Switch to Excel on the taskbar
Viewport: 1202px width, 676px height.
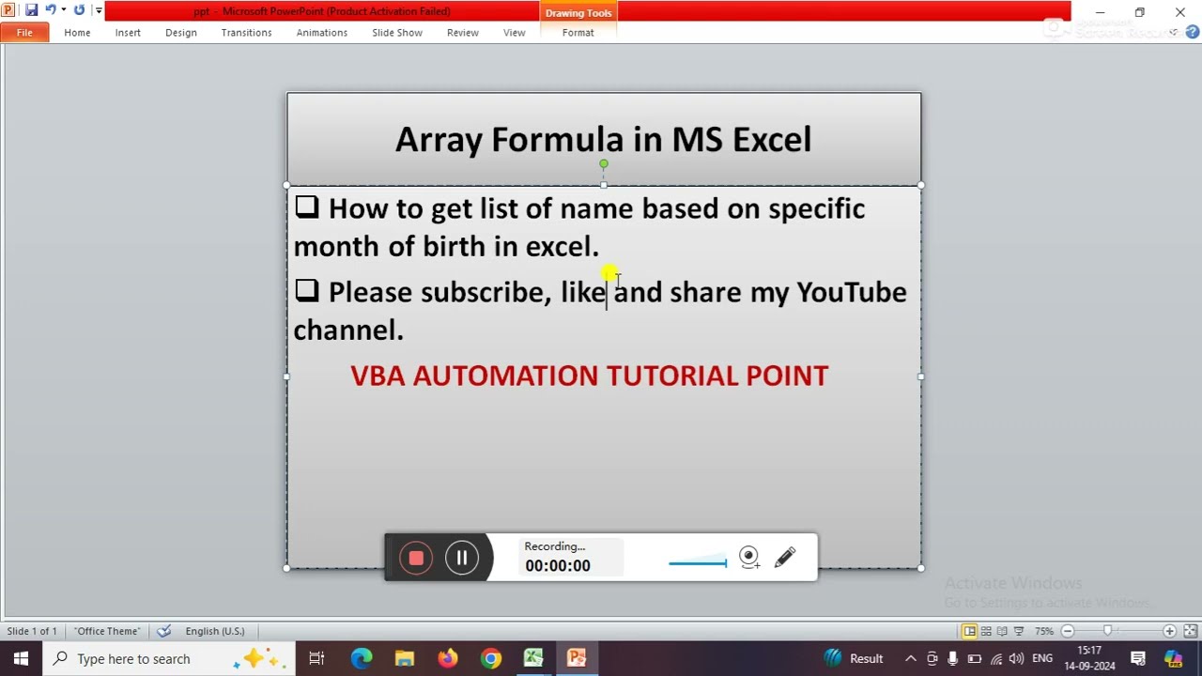[533, 658]
